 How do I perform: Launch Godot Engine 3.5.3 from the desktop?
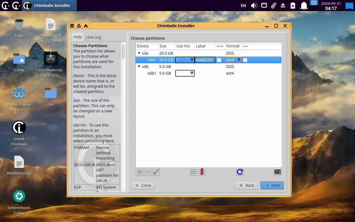coord(19,99)
